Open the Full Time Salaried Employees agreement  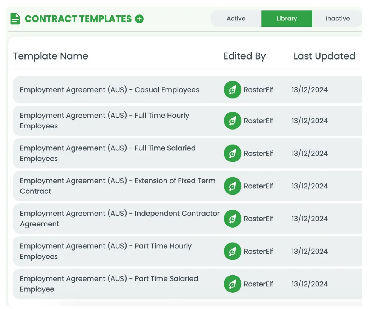pos(107,153)
